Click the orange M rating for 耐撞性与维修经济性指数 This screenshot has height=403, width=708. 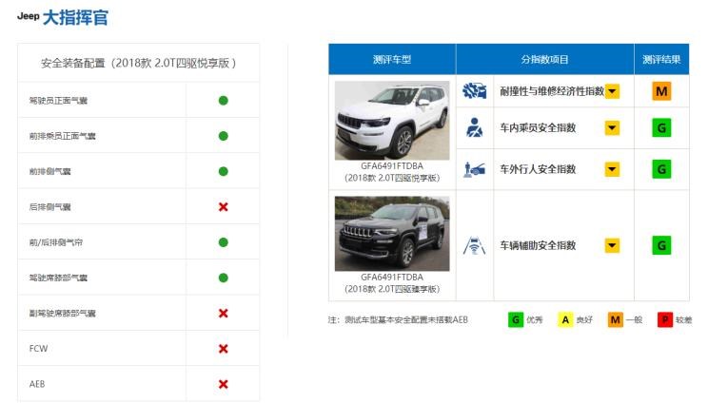[x=661, y=91]
